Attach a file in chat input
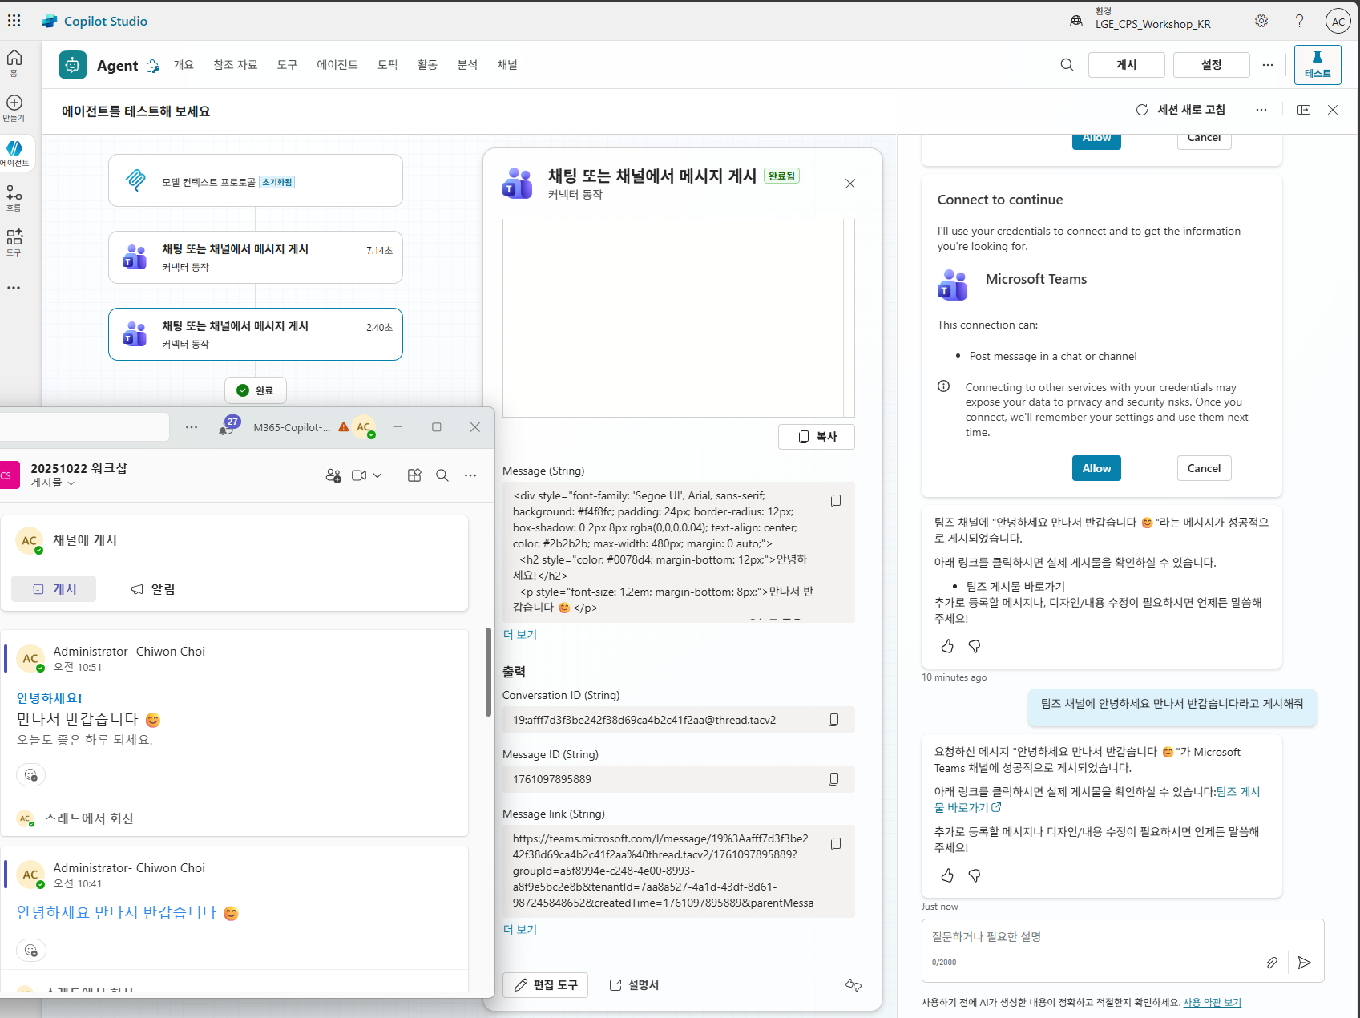Screen dimensions: 1360x1018 coord(1272,963)
